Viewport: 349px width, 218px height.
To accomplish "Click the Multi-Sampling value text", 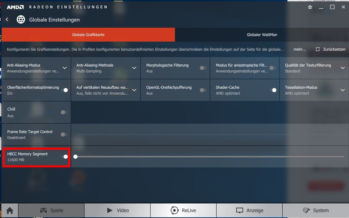I will pos(89,71).
